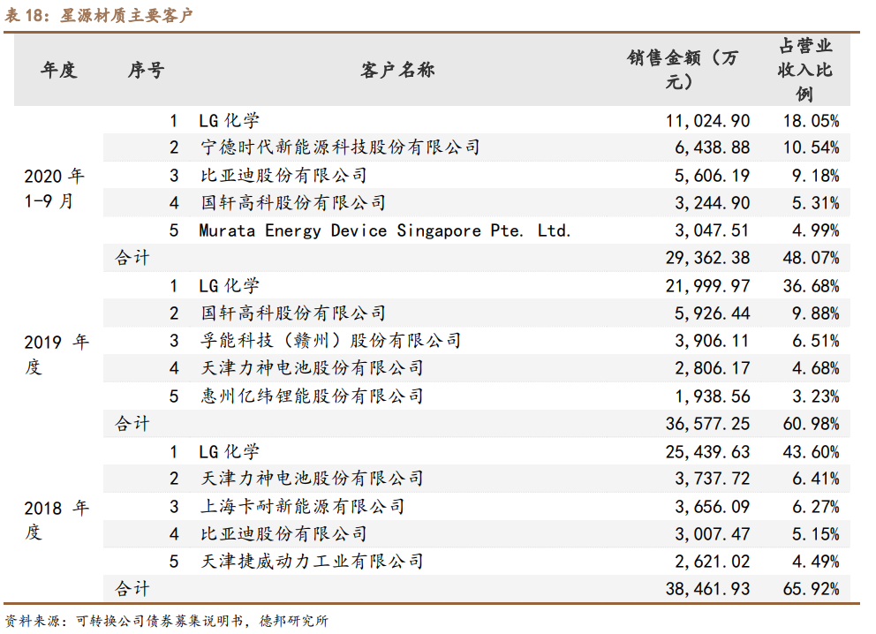Select percentage 18.05%
This screenshot has height=634, width=876.
(811, 121)
